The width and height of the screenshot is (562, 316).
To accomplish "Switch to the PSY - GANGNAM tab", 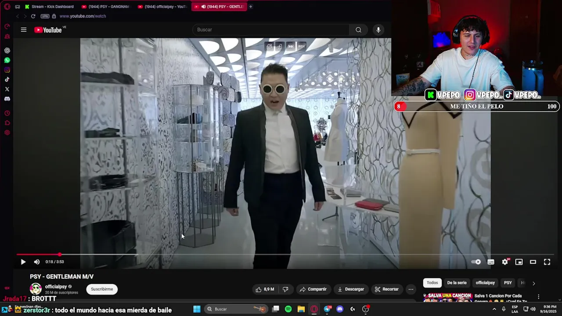I will 105,7.
